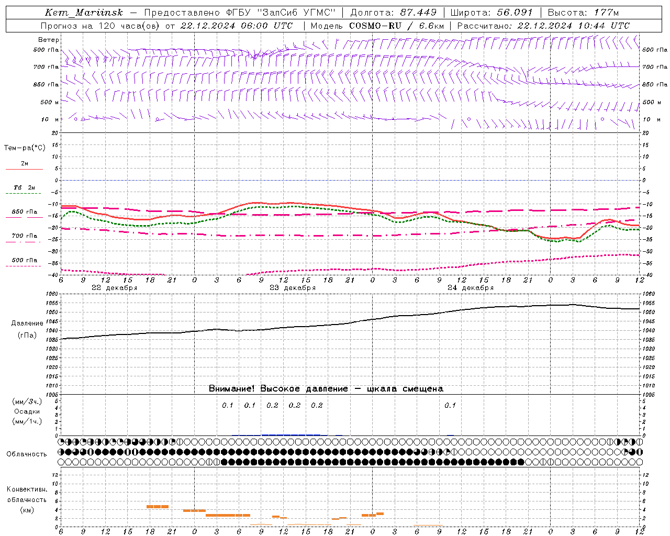Click the '(мм/3ч.)' precipitation unit label
The height and width of the screenshot is (536, 670).
[27, 401]
